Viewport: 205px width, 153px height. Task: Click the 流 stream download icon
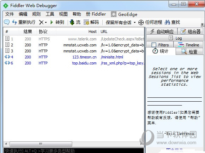[72, 22]
